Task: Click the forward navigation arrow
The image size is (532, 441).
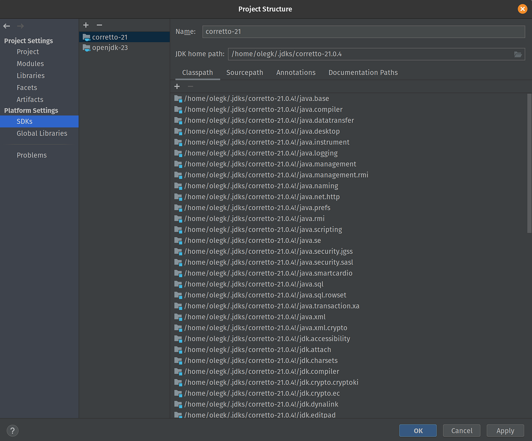Action: [21, 26]
